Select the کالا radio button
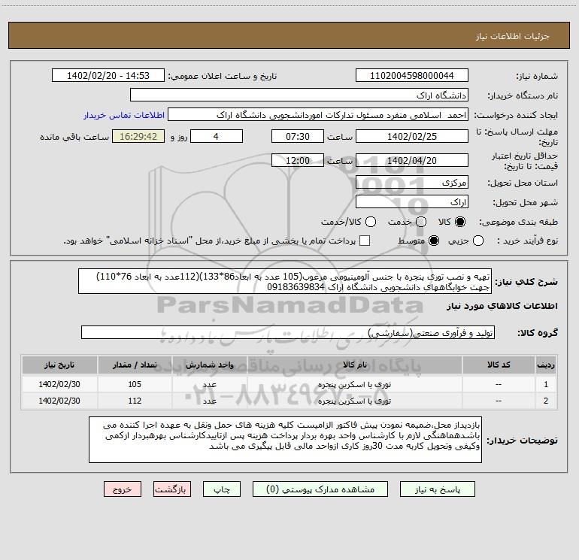The width and height of the screenshot is (579, 560). [460, 222]
